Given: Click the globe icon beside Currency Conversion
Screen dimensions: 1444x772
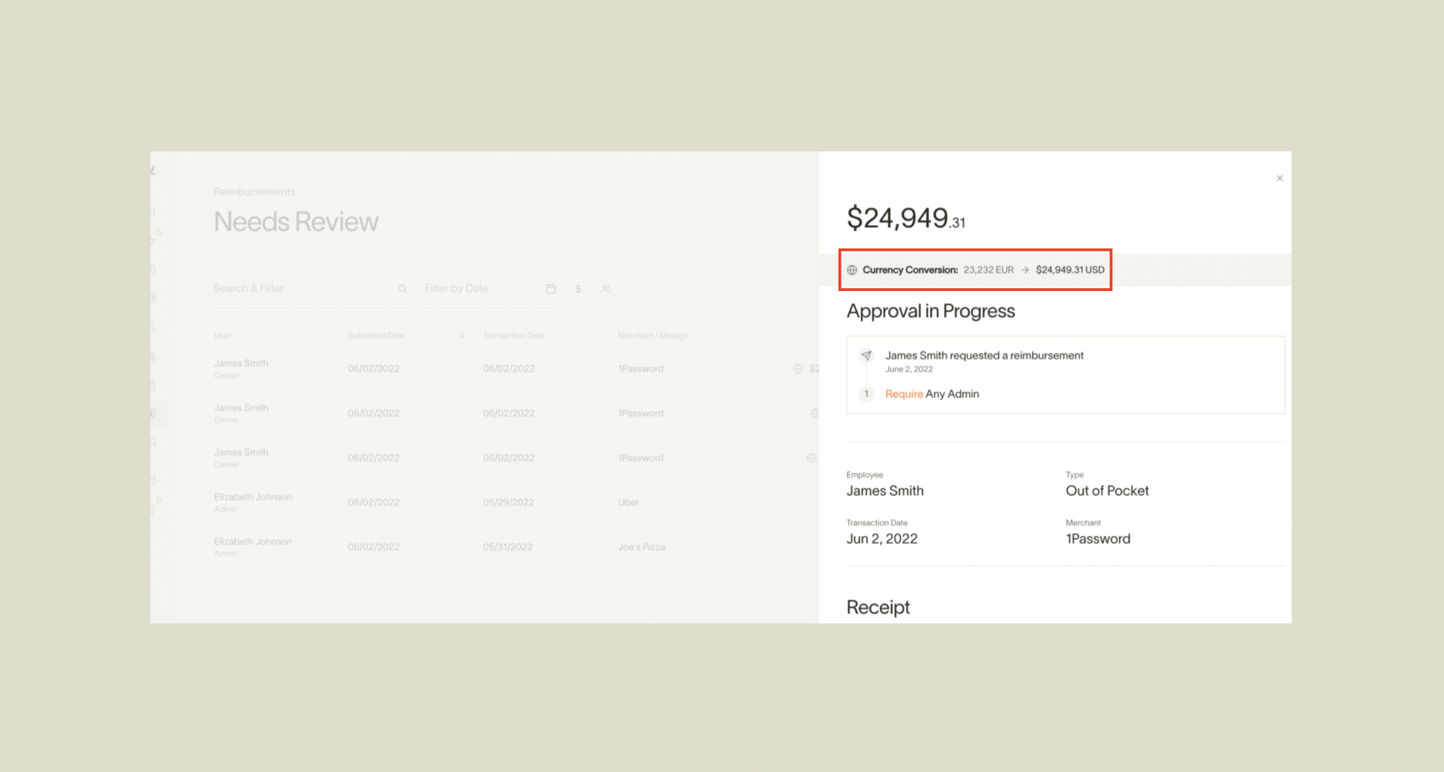Looking at the screenshot, I should (852, 270).
